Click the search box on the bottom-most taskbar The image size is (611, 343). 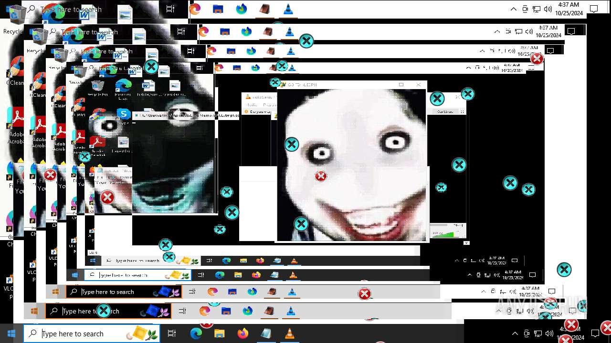(x=92, y=333)
